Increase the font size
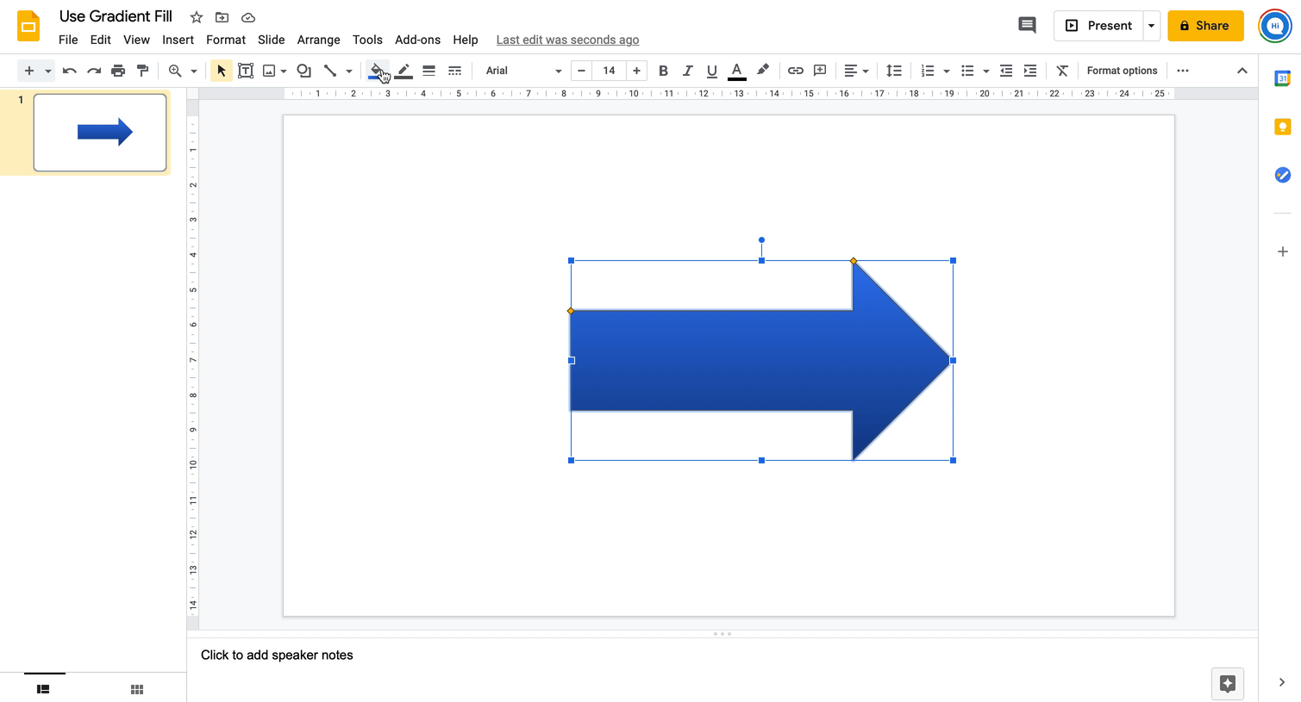This screenshot has height=702, width=1301. [x=636, y=71]
